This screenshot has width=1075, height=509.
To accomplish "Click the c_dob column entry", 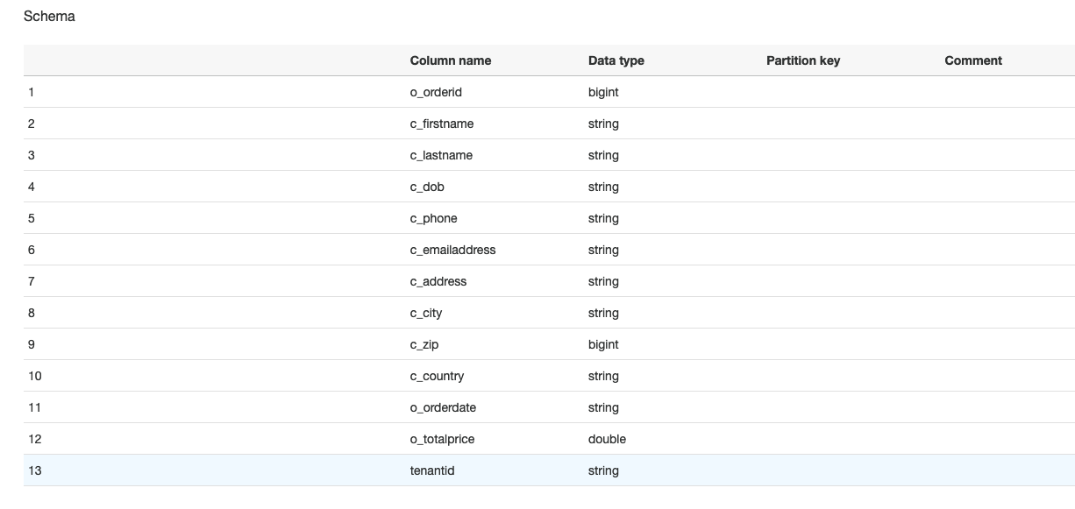I will (x=427, y=187).
